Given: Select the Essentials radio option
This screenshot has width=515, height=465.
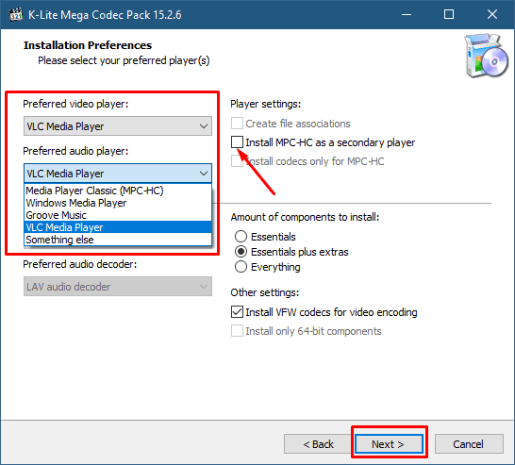Looking at the screenshot, I should point(241,237).
